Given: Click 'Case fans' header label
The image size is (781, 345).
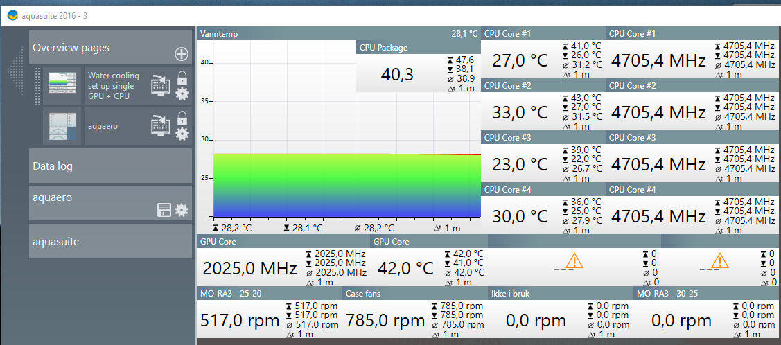Looking at the screenshot, I should coord(363,294).
